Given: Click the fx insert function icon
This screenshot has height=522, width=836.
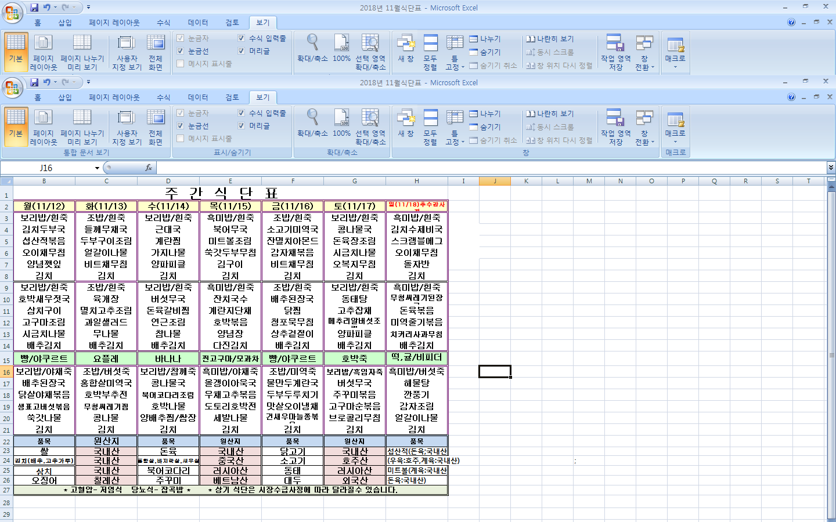Looking at the screenshot, I should 149,168.
